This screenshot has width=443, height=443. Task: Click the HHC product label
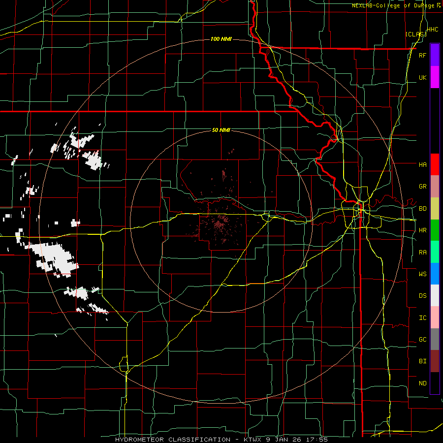(x=433, y=30)
